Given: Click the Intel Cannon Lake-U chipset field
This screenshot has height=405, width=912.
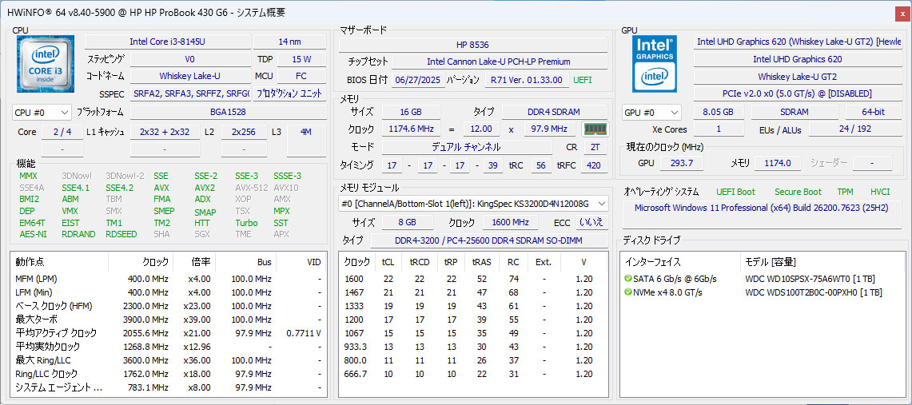Looking at the screenshot, I should (499, 62).
